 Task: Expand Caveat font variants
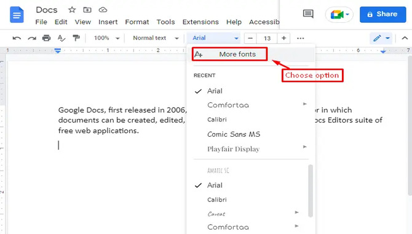(296, 212)
